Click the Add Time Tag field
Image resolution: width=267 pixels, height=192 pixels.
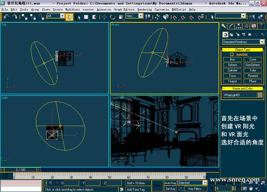[138, 189]
